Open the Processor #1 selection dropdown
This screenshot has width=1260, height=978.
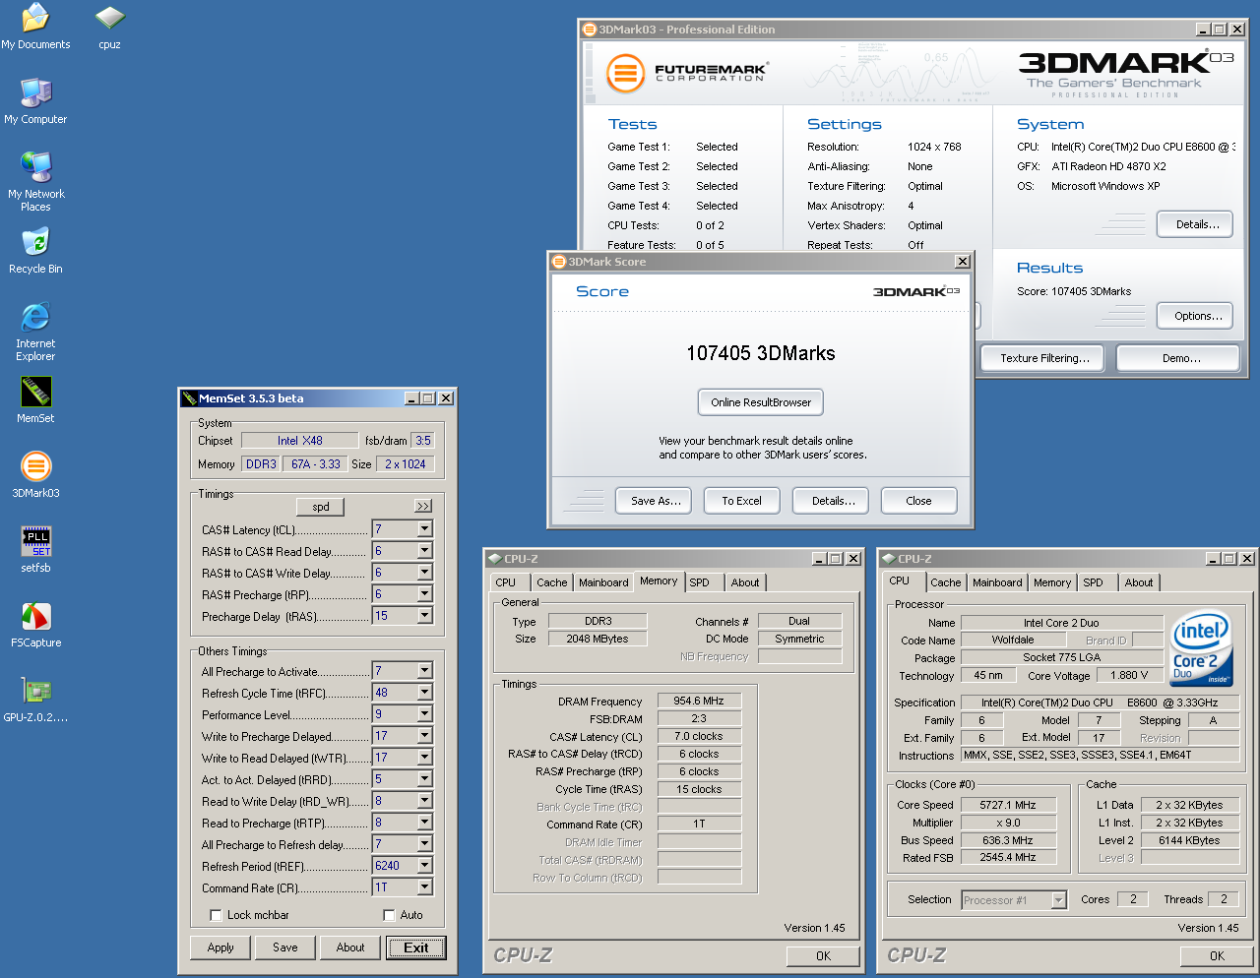point(1059,900)
